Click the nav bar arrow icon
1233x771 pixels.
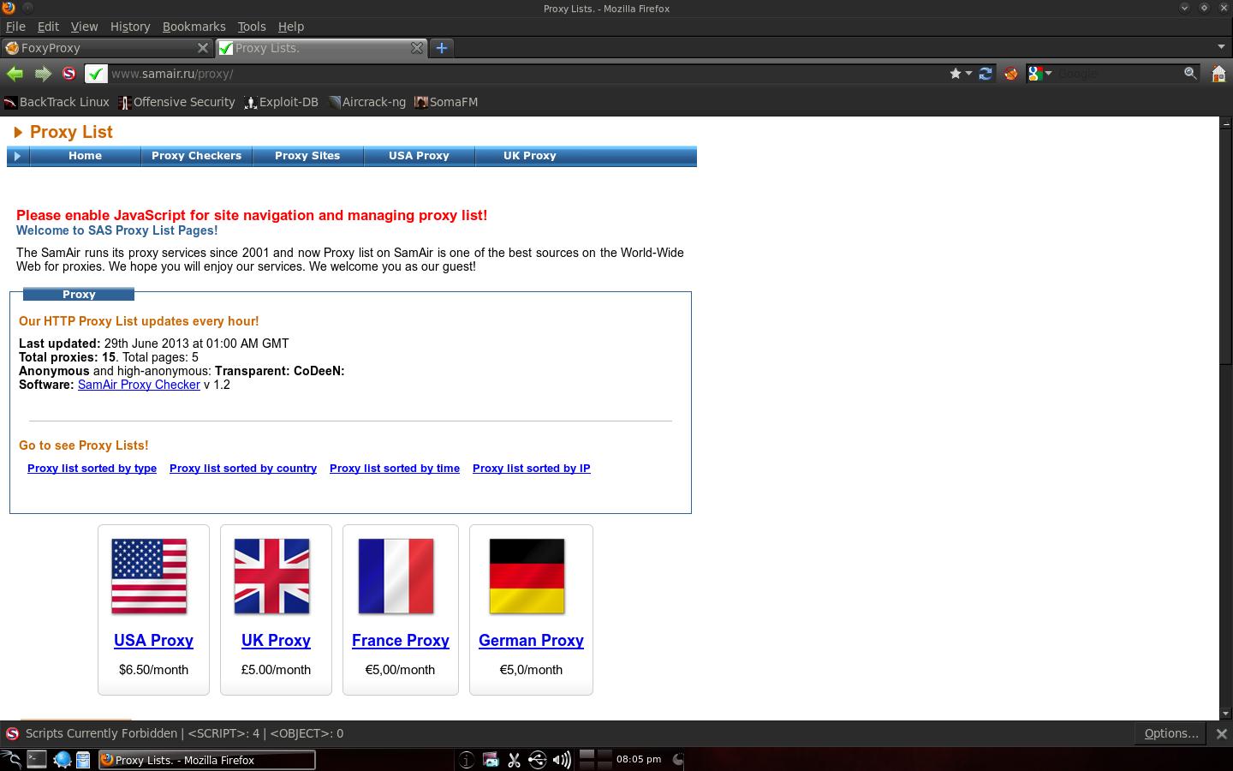[x=17, y=156]
